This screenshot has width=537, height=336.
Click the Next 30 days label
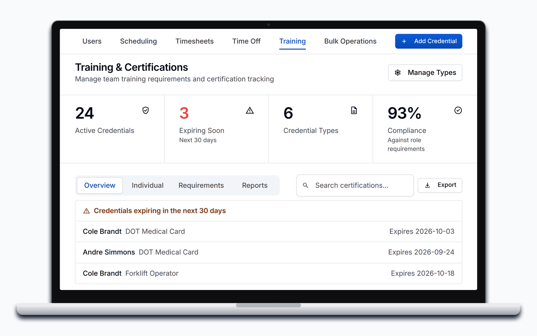click(198, 140)
